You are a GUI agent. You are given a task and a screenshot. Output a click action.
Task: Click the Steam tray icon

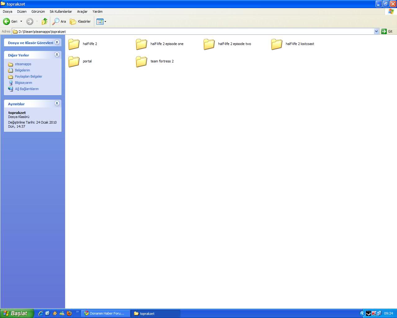pos(368,313)
